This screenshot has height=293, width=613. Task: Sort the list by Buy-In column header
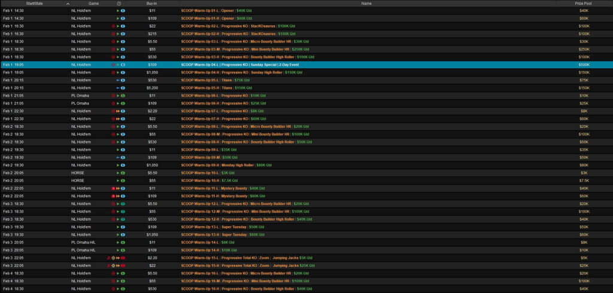pos(152,4)
